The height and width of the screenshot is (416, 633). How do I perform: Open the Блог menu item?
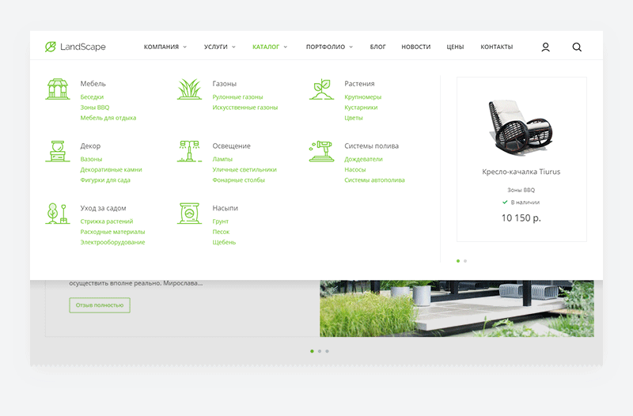point(378,47)
